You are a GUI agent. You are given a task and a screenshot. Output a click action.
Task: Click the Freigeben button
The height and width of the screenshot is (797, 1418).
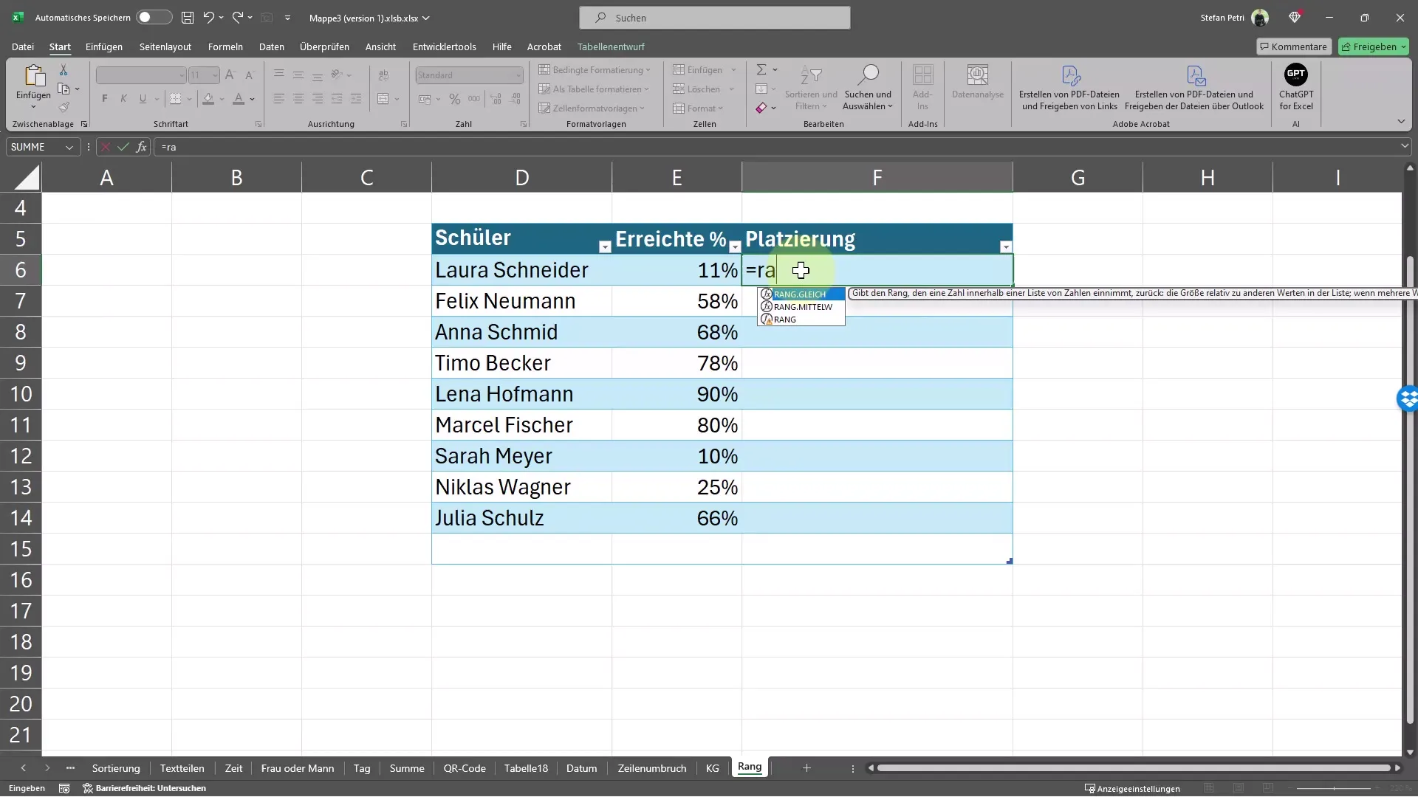[x=1374, y=46]
